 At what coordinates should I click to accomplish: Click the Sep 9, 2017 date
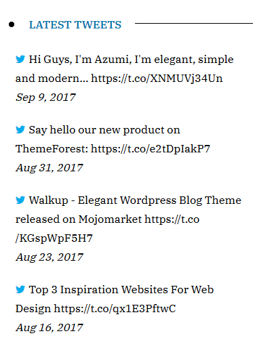click(45, 98)
